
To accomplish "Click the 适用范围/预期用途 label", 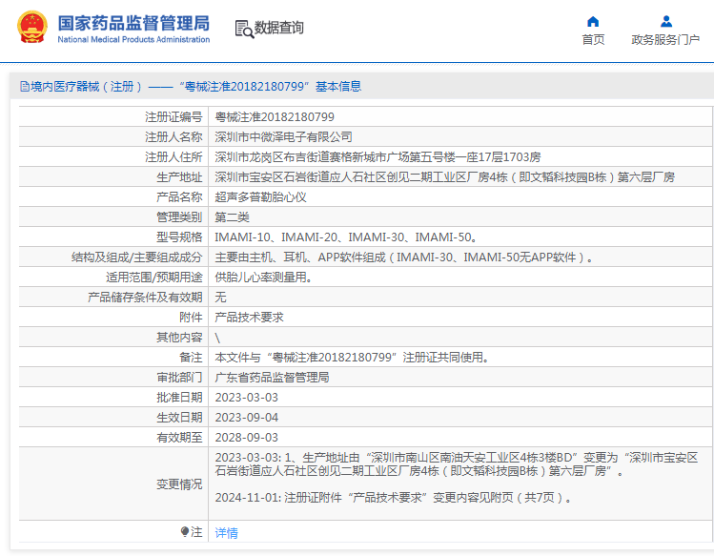I will [154, 278].
